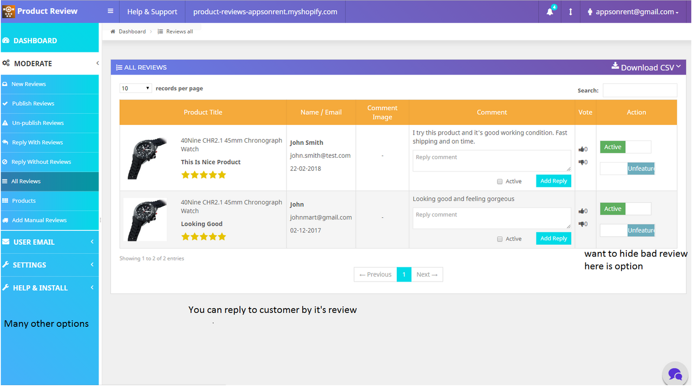Click reply comment box for johnmart
693x389 pixels.
492,218
